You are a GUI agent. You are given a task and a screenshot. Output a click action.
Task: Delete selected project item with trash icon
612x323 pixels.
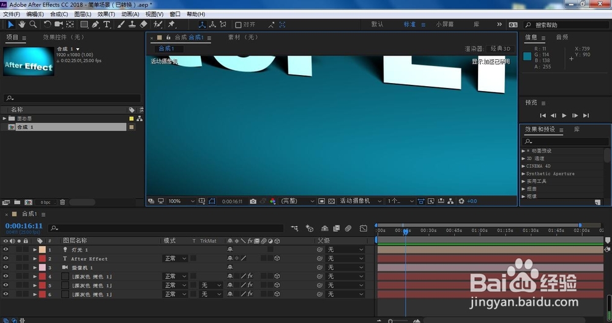(62, 202)
